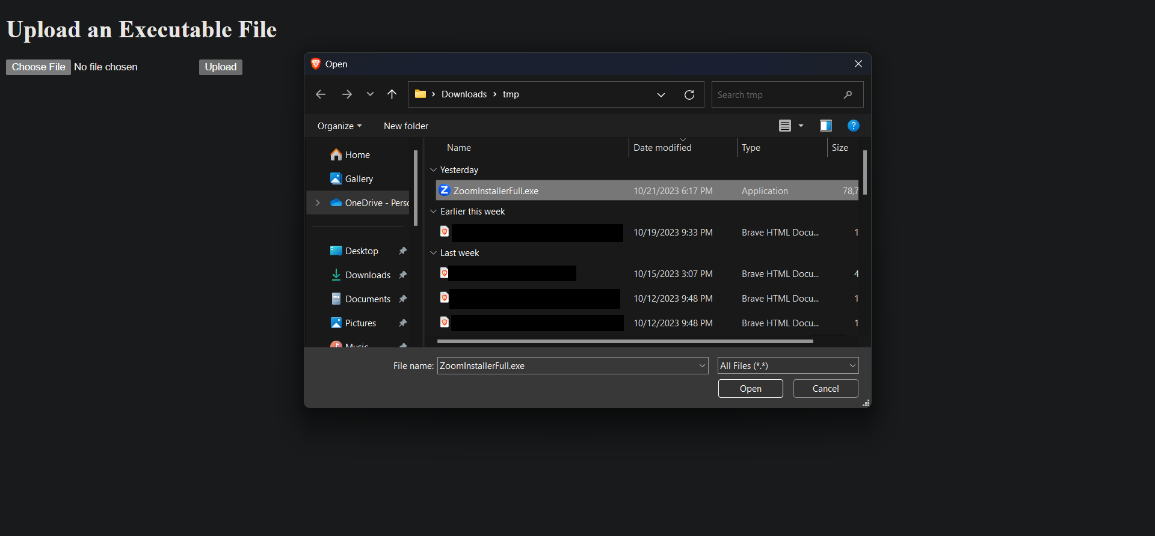Click the Forward navigation arrow
Image resolution: width=1155 pixels, height=536 pixels.
(347, 94)
